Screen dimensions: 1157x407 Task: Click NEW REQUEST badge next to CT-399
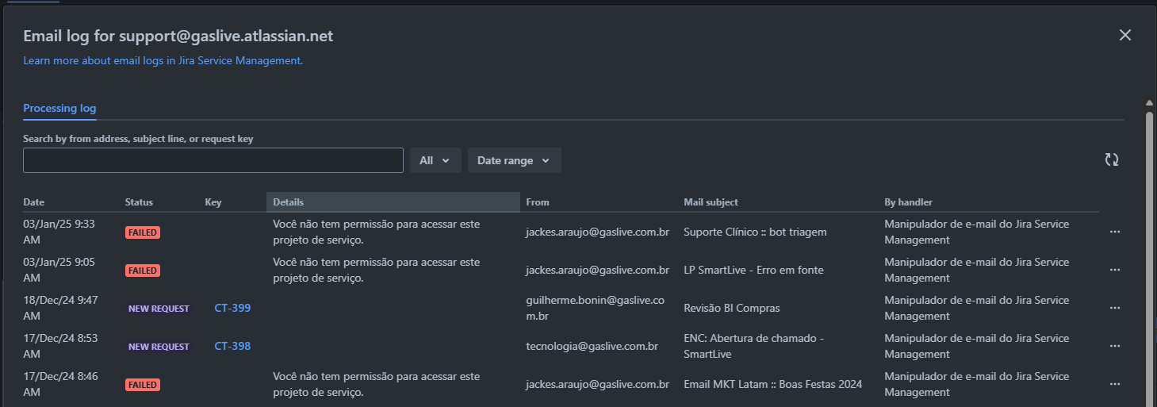159,309
